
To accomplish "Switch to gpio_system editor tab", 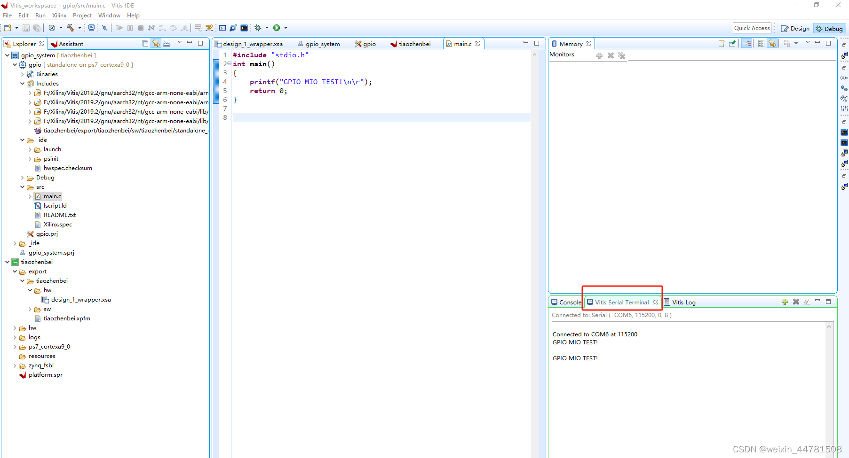I will pos(319,44).
